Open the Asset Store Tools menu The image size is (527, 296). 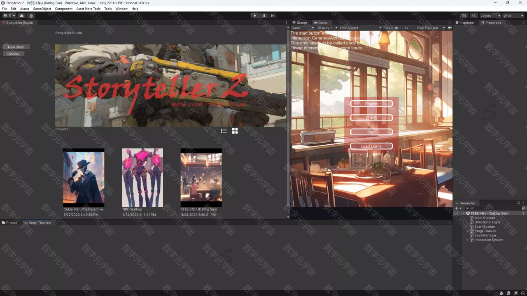tap(88, 9)
